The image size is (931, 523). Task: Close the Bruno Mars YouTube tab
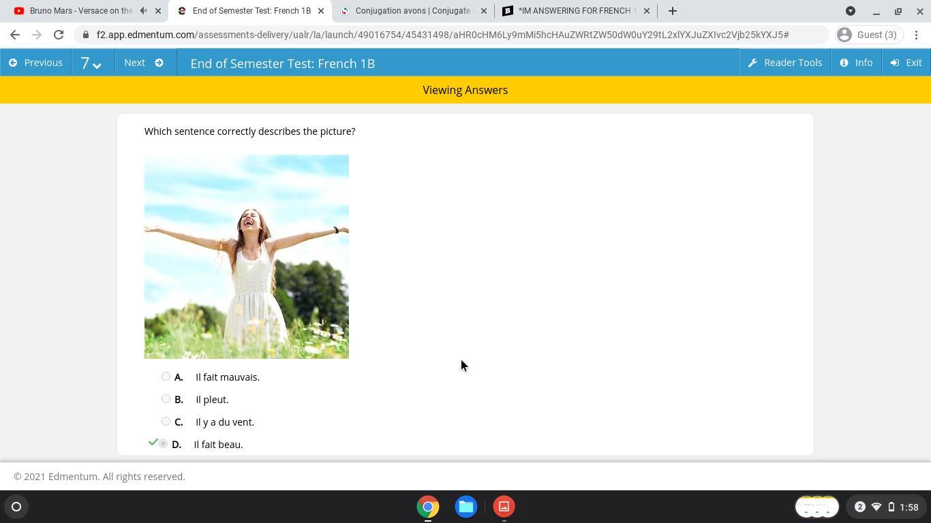tap(158, 11)
